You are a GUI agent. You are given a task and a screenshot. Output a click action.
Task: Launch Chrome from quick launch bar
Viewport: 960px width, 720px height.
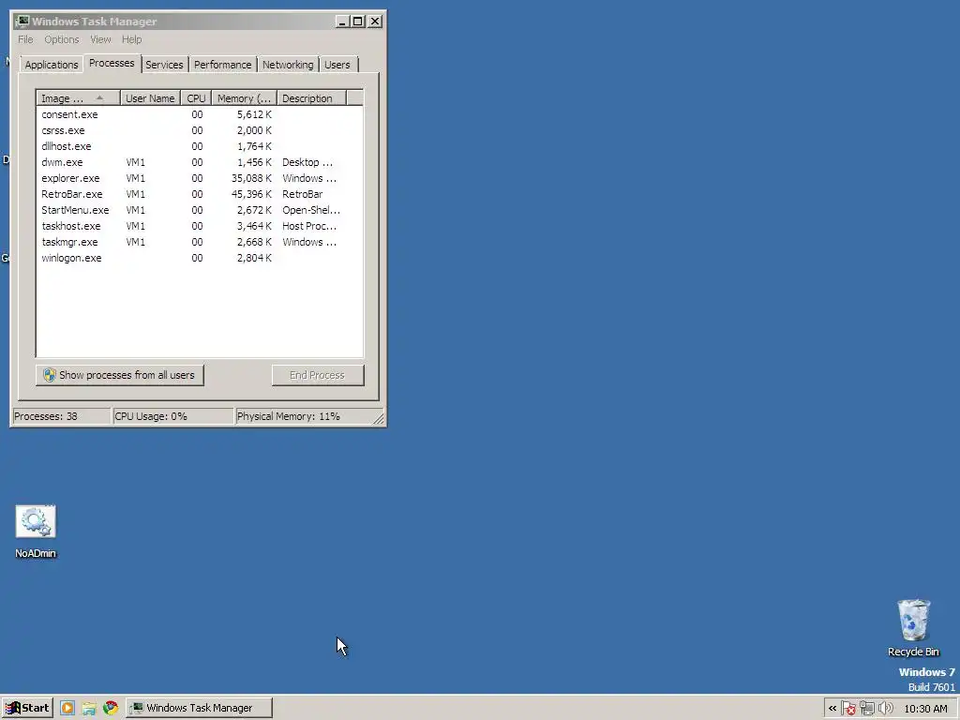click(111, 708)
